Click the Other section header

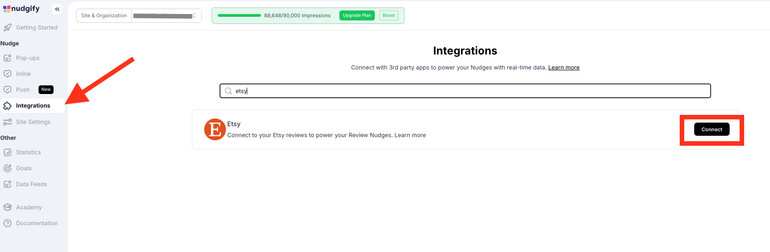[x=8, y=138]
